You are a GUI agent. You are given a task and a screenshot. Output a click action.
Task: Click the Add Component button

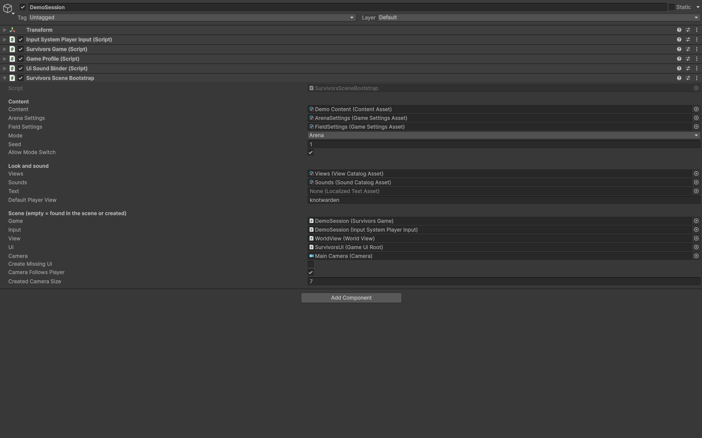351,298
